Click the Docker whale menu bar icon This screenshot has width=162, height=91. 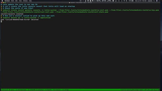86,1
